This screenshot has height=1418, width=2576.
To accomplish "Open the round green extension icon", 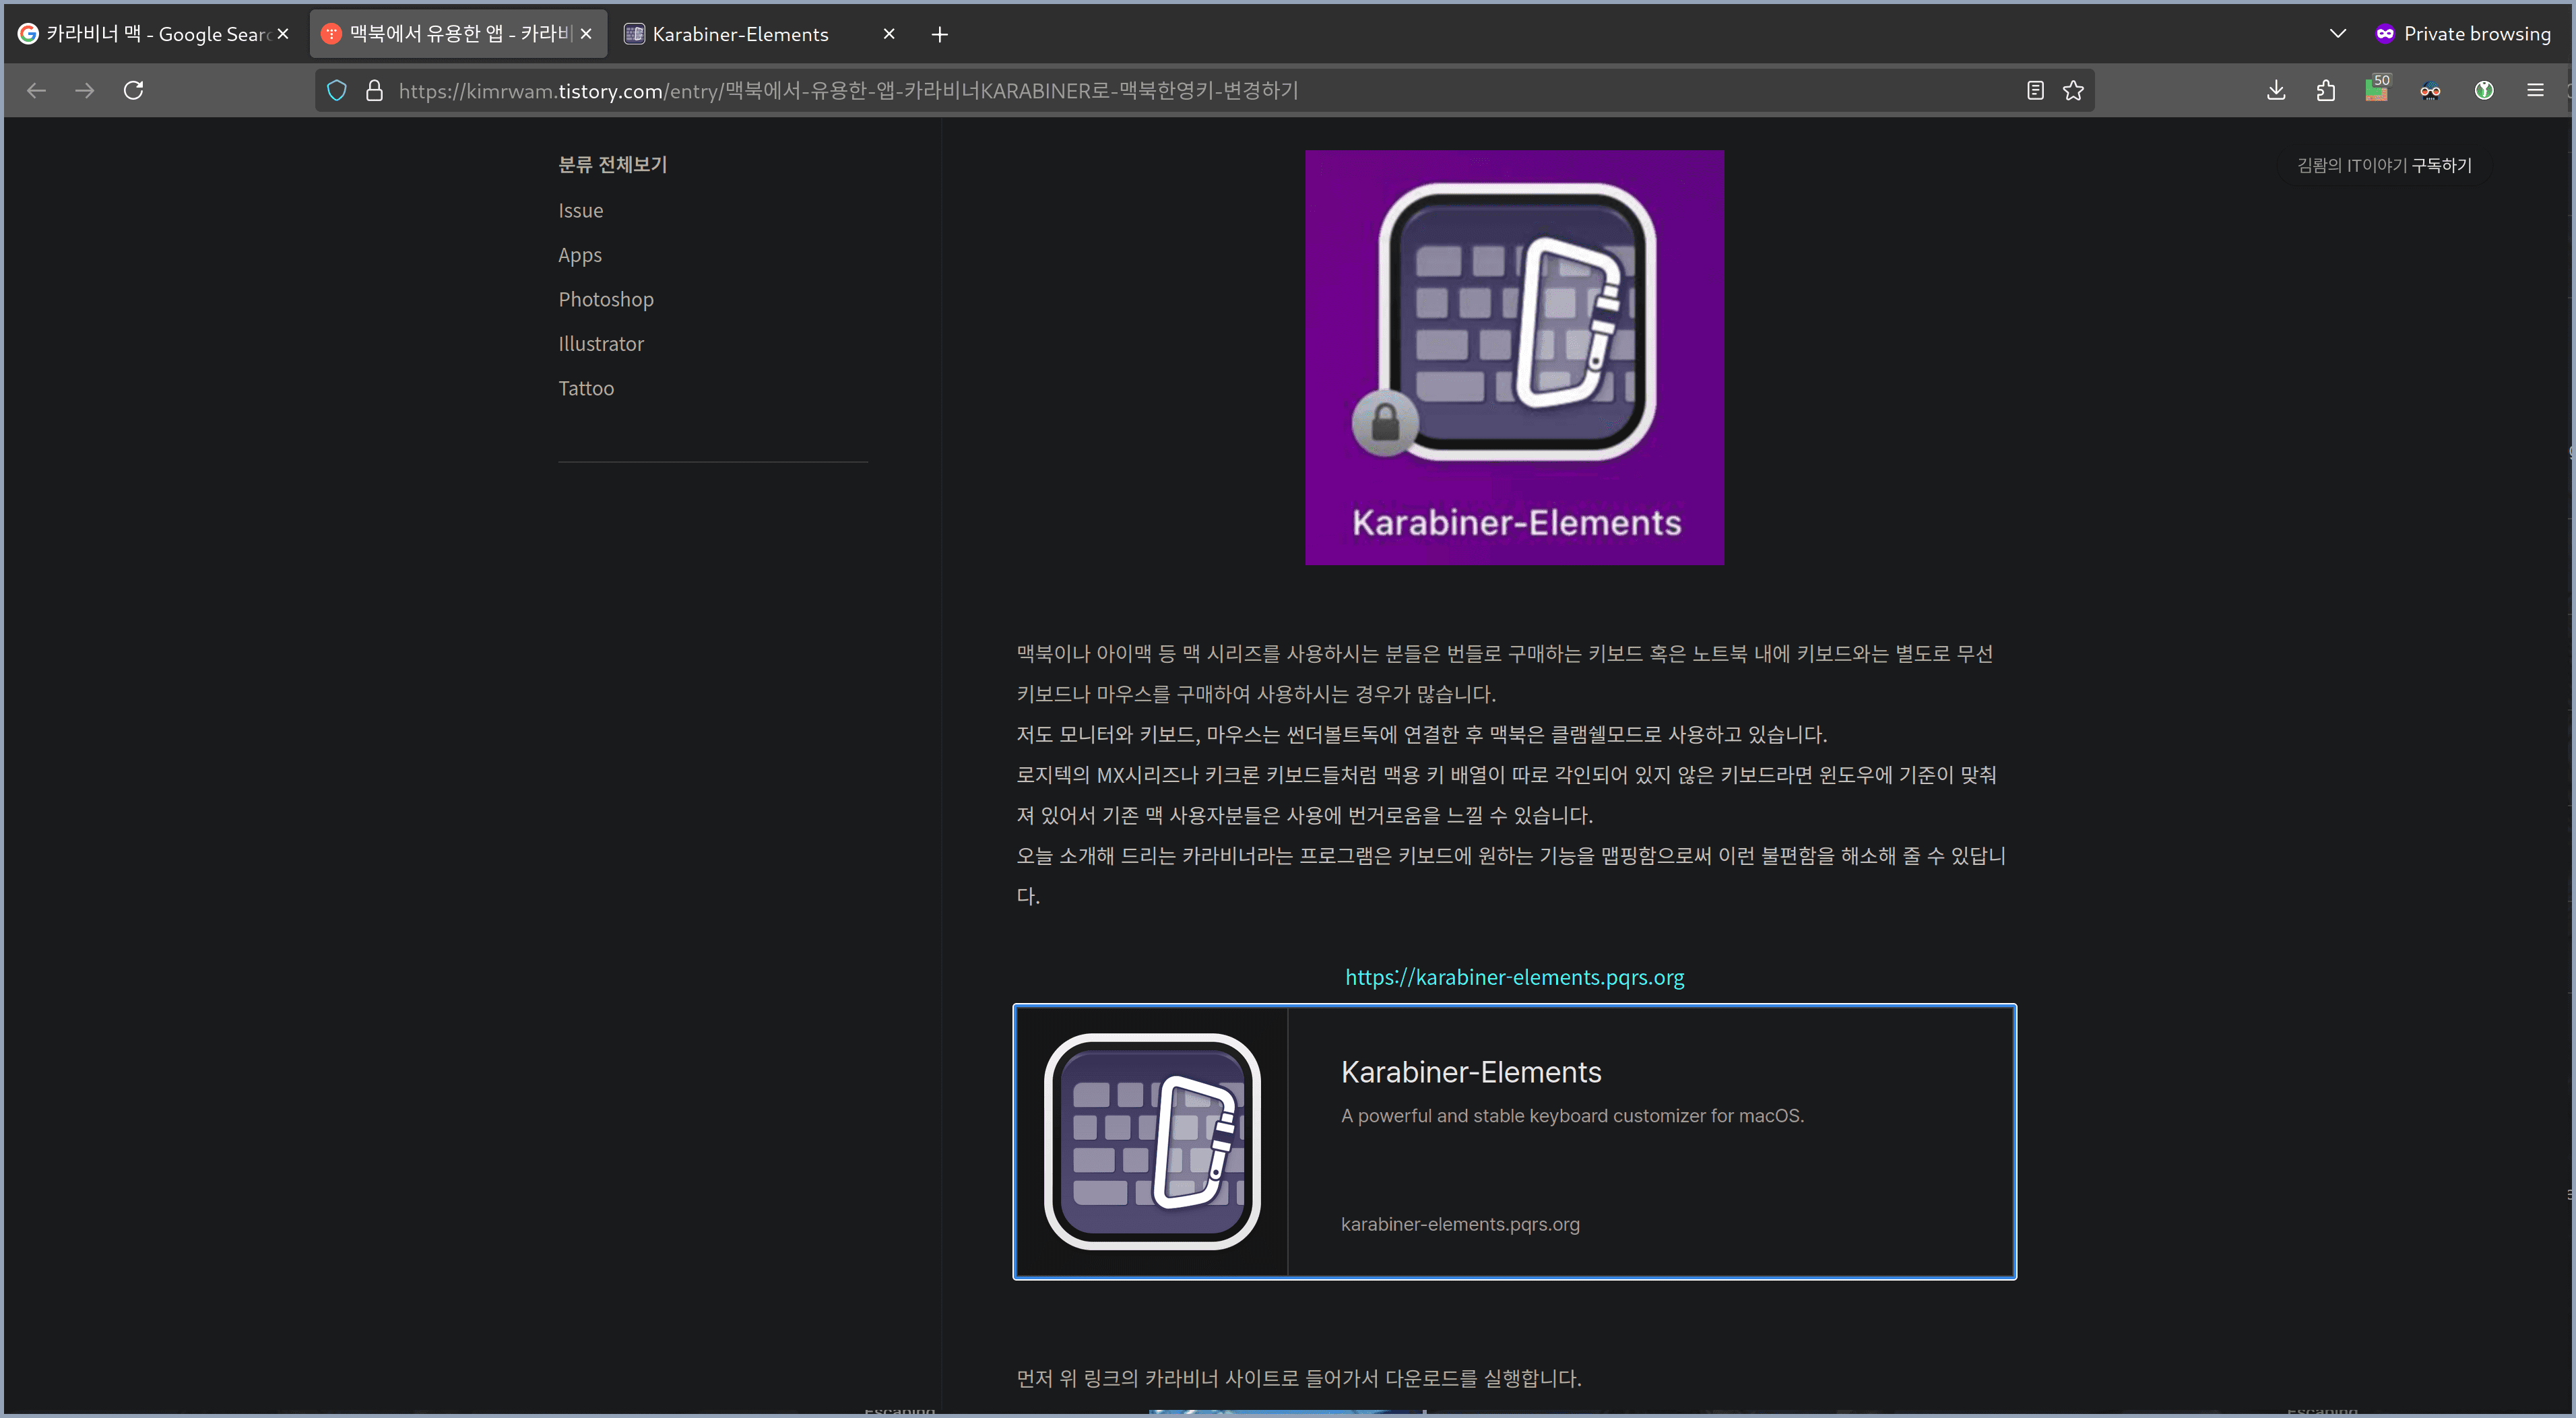I will pyautogui.click(x=2483, y=90).
